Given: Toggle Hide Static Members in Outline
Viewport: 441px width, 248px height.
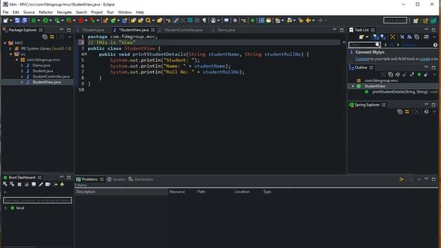Looking at the screenshot, I should click(x=412, y=74).
